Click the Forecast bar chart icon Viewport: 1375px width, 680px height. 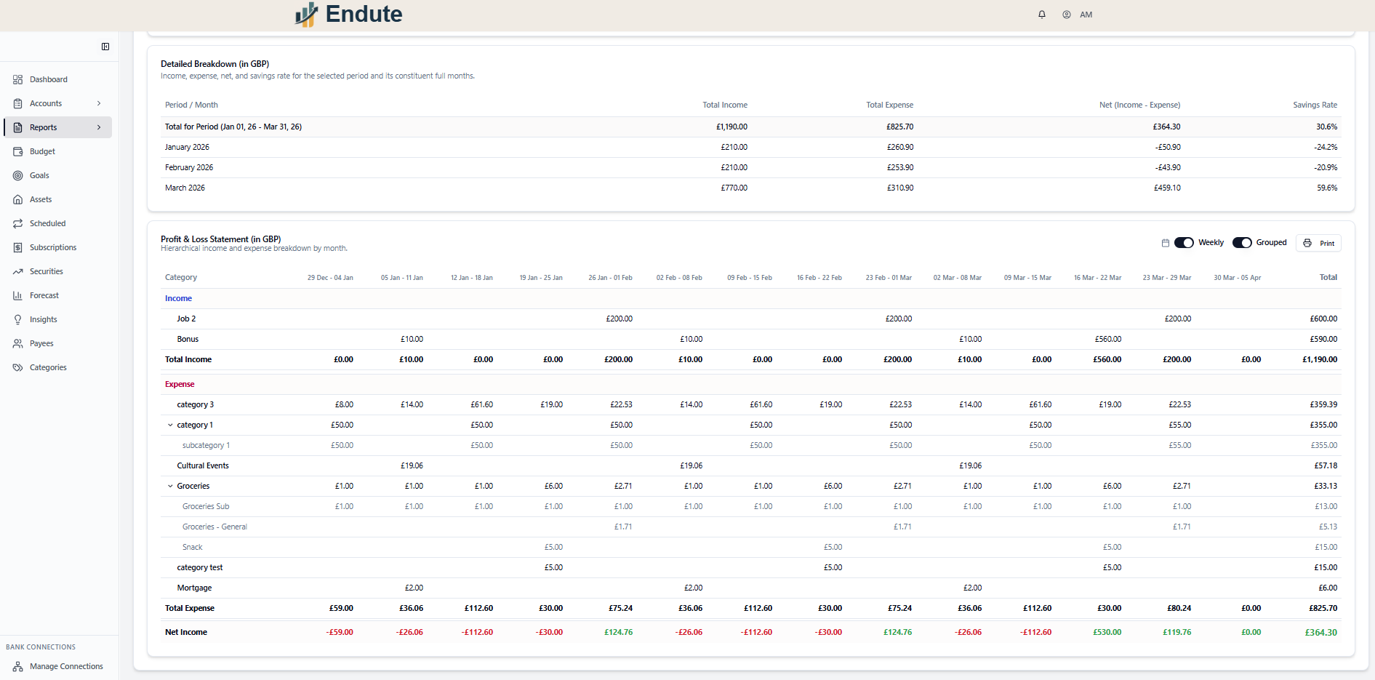[x=18, y=295]
